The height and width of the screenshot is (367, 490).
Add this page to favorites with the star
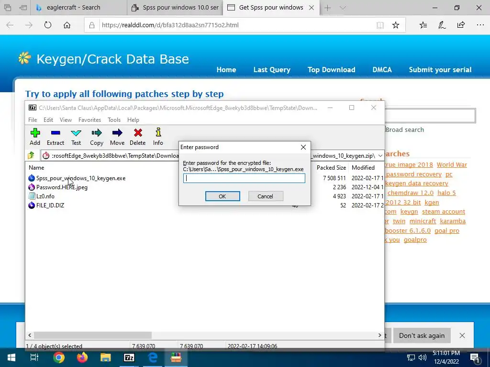(x=396, y=25)
